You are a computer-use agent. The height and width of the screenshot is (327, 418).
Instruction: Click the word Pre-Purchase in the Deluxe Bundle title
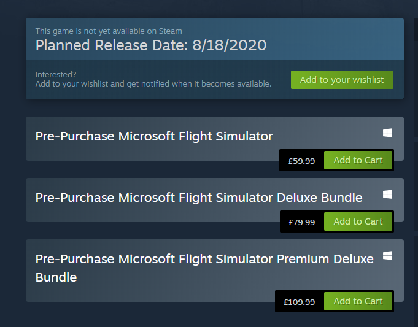(x=75, y=198)
